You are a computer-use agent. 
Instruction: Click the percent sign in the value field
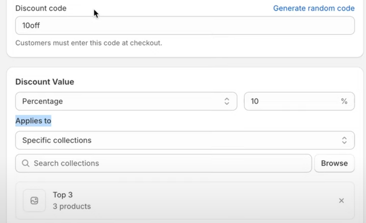344,101
